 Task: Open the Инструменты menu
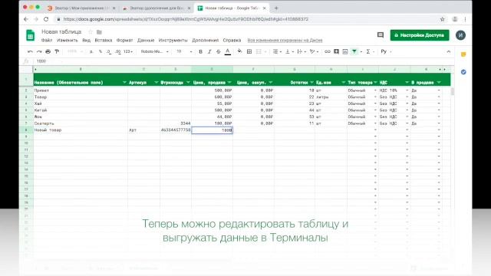point(173,41)
